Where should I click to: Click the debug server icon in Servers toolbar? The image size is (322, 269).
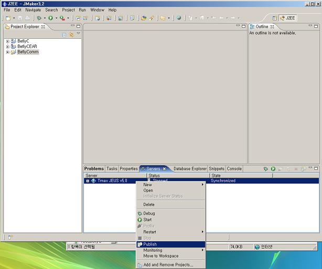[x=266, y=169]
